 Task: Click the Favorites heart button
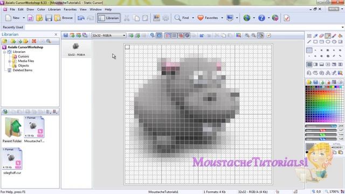(208, 18)
